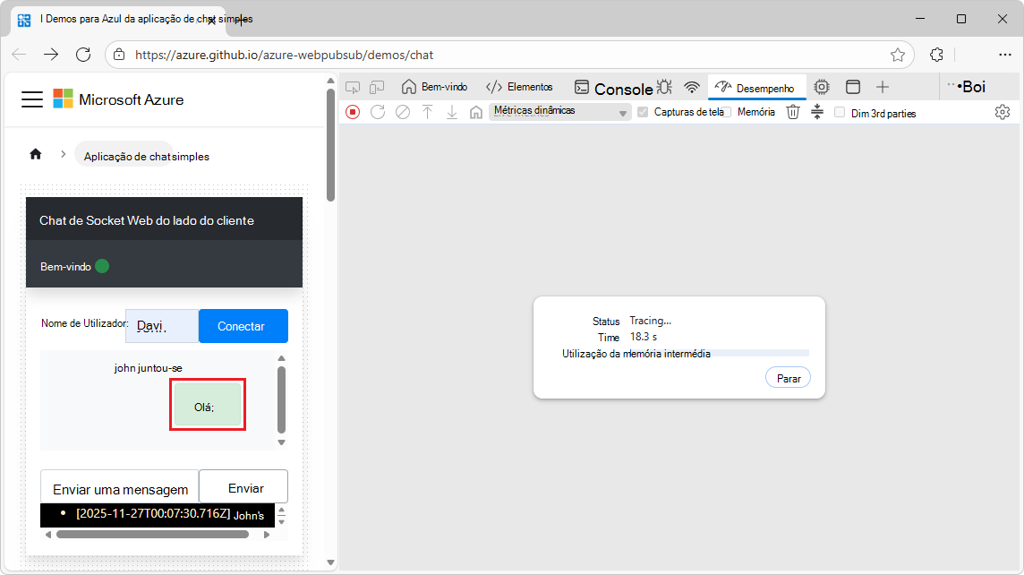This screenshot has width=1024, height=575.
Task: Click the home icon in the breadcrumb
Action: pos(35,153)
